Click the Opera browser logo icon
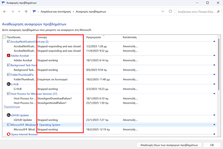The width and height of the screenshot is (223, 149). click(9, 134)
